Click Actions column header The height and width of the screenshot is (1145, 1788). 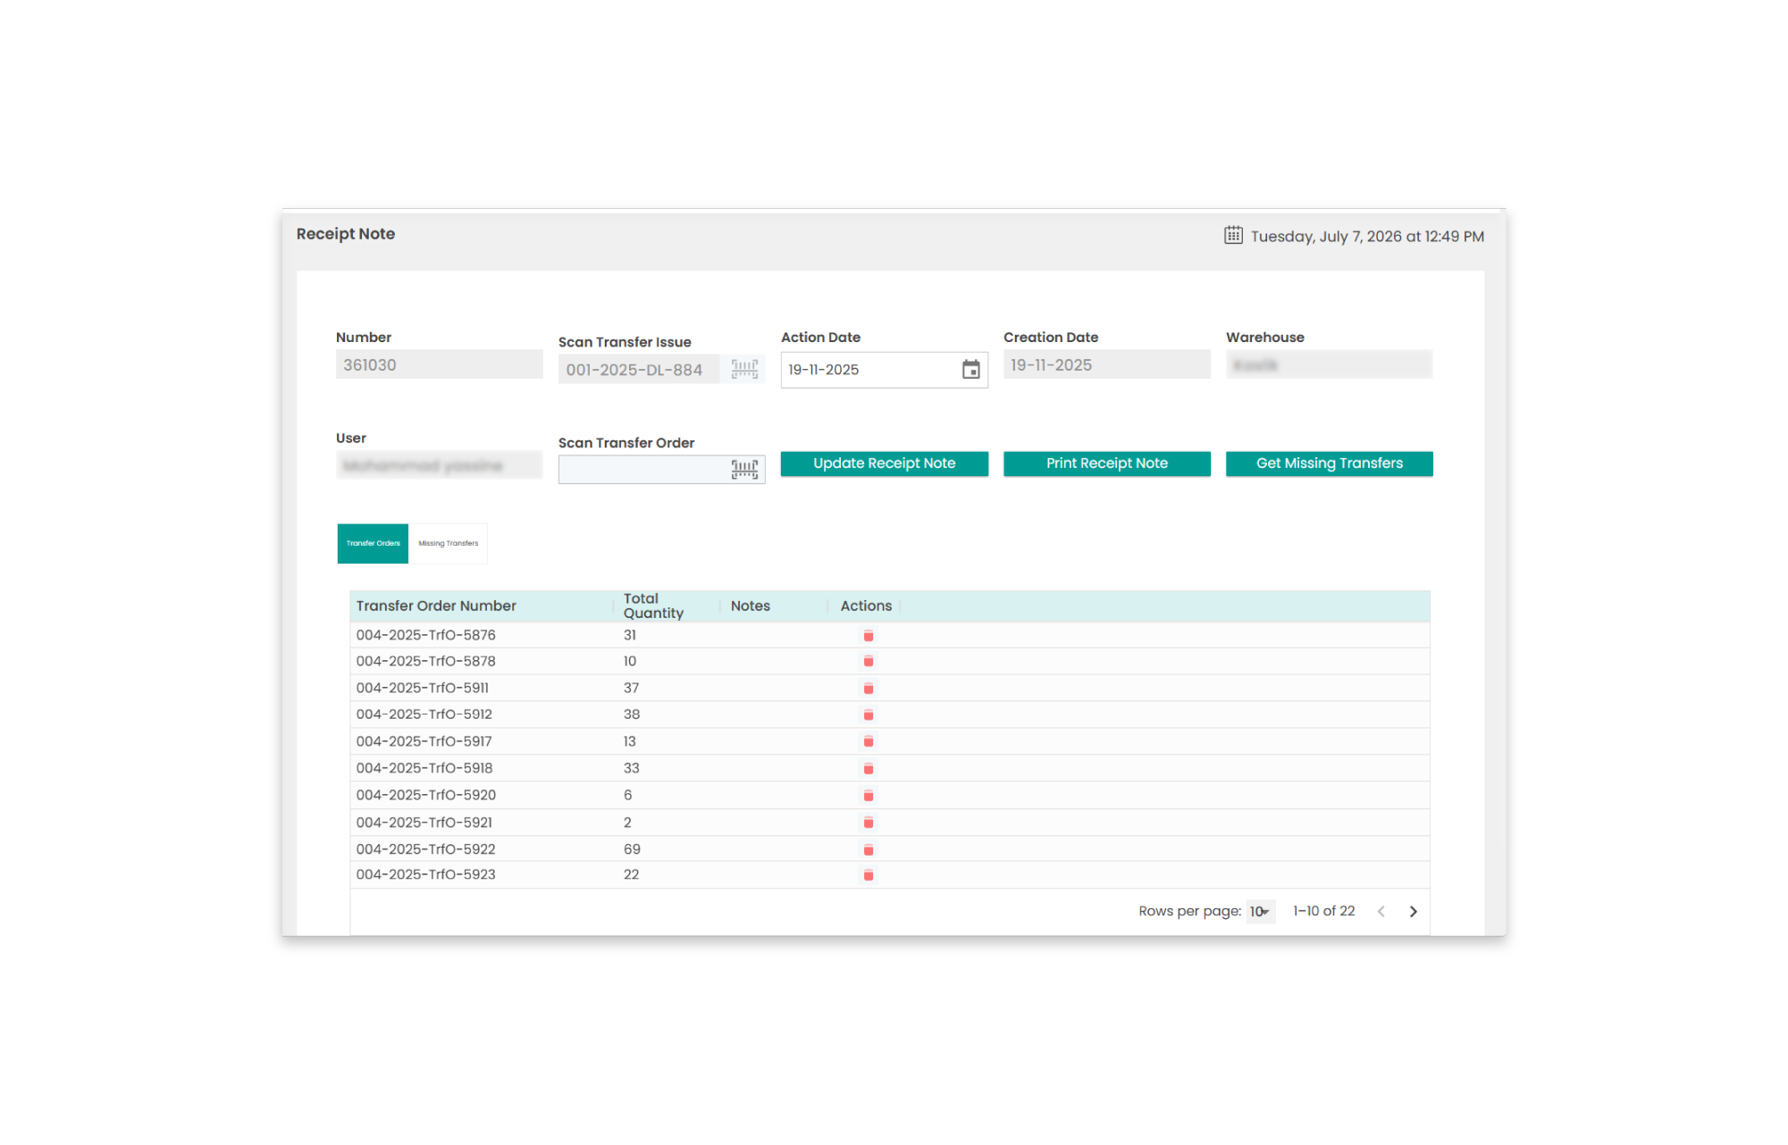point(866,606)
